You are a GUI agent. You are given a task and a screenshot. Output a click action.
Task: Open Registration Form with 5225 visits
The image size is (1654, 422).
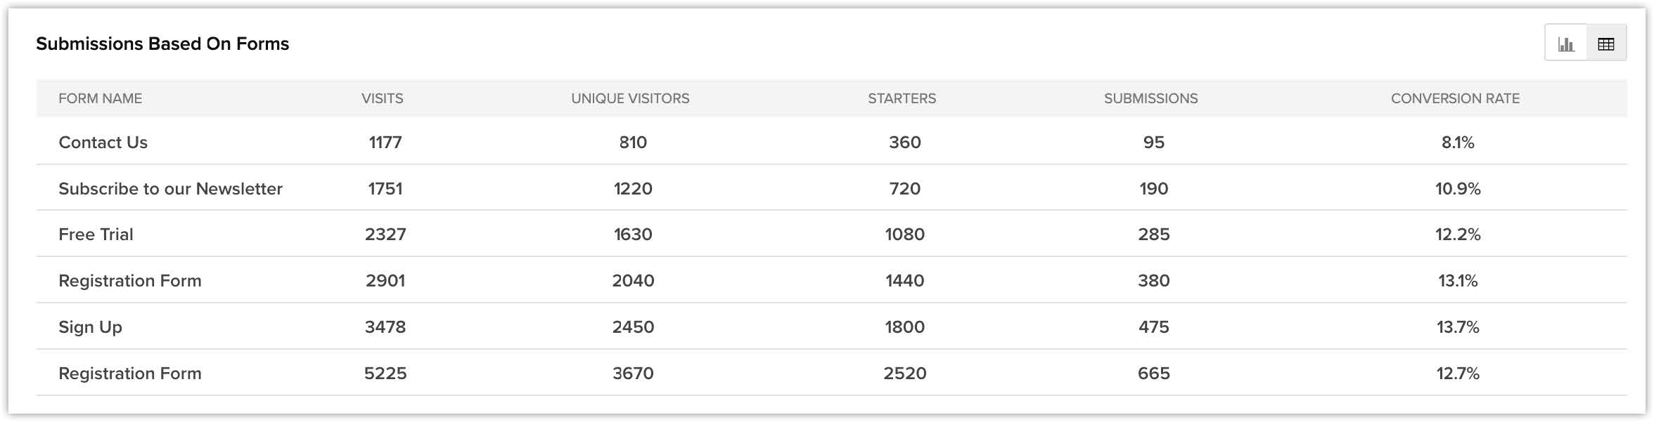(130, 374)
